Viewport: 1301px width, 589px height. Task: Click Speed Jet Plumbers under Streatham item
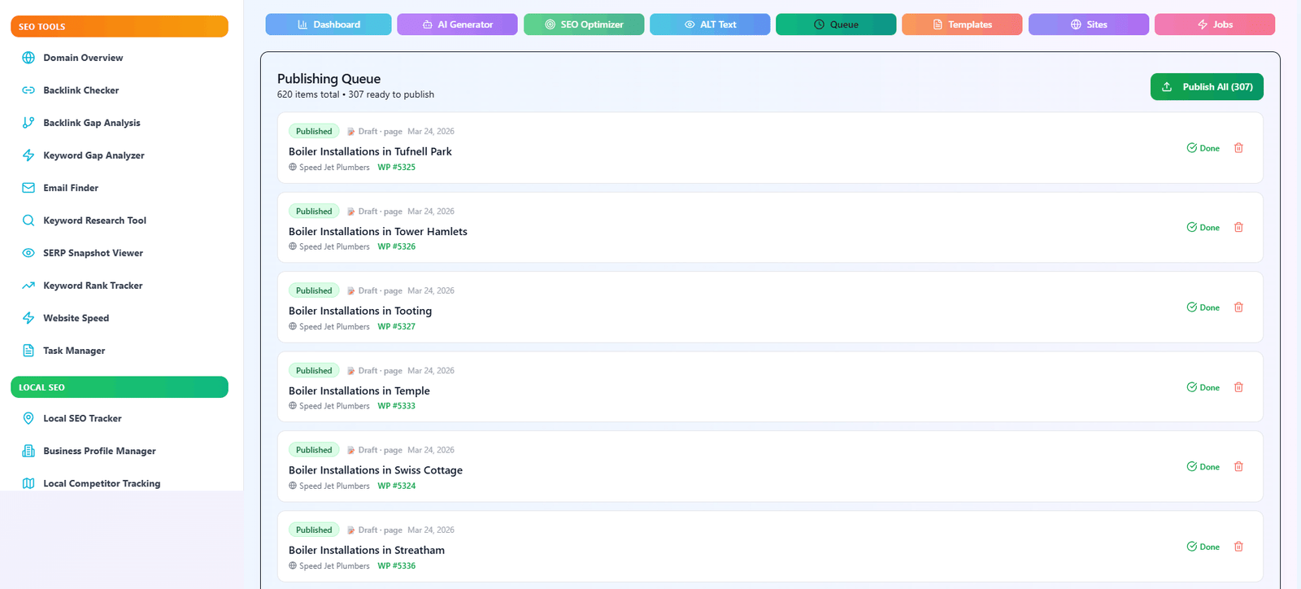pos(334,566)
